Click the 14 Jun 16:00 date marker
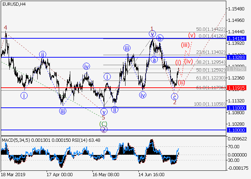The width and height of the screenshot is (251, 179). [x=152, y=175]
